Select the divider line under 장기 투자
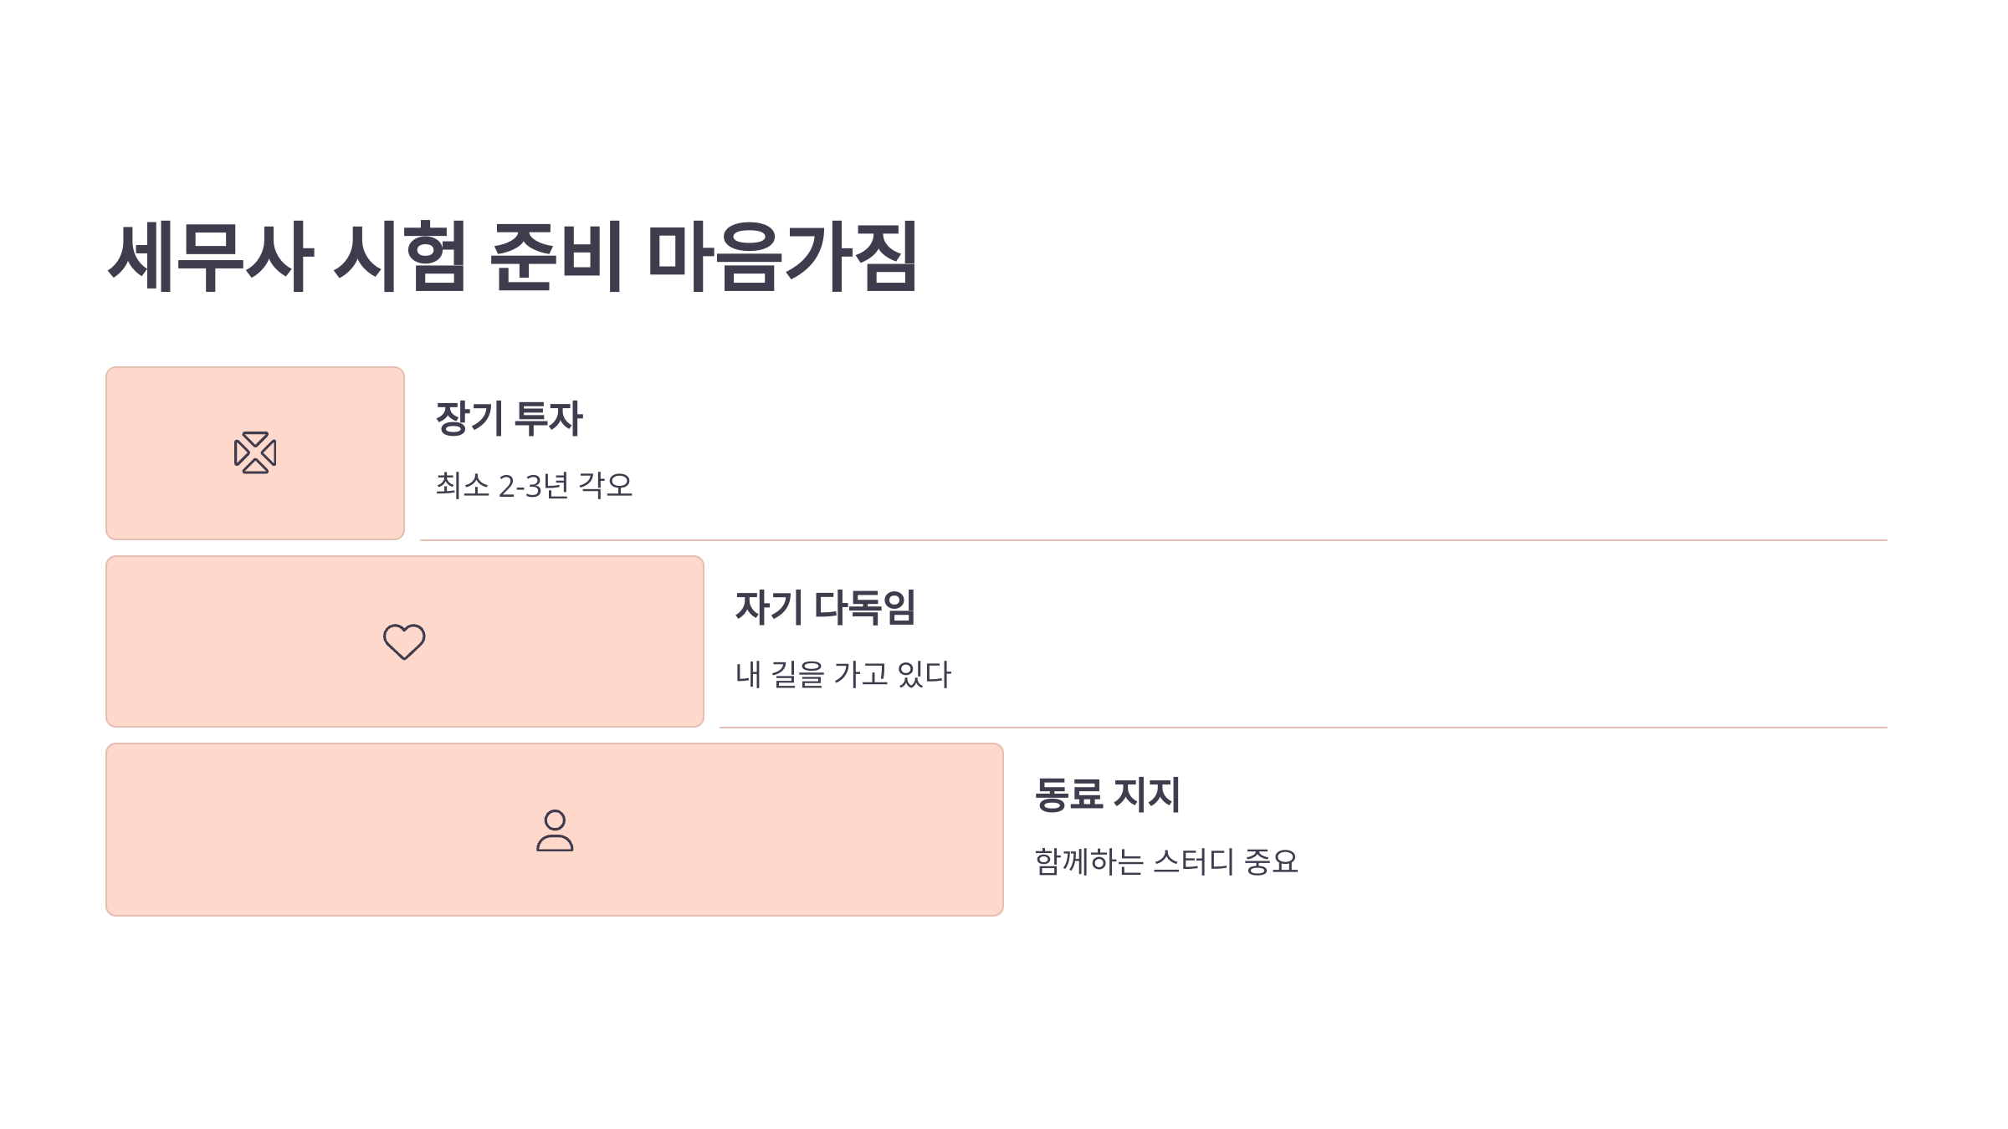Viewport: 2008px width, 1129px height. click(x=1154, y=540)
